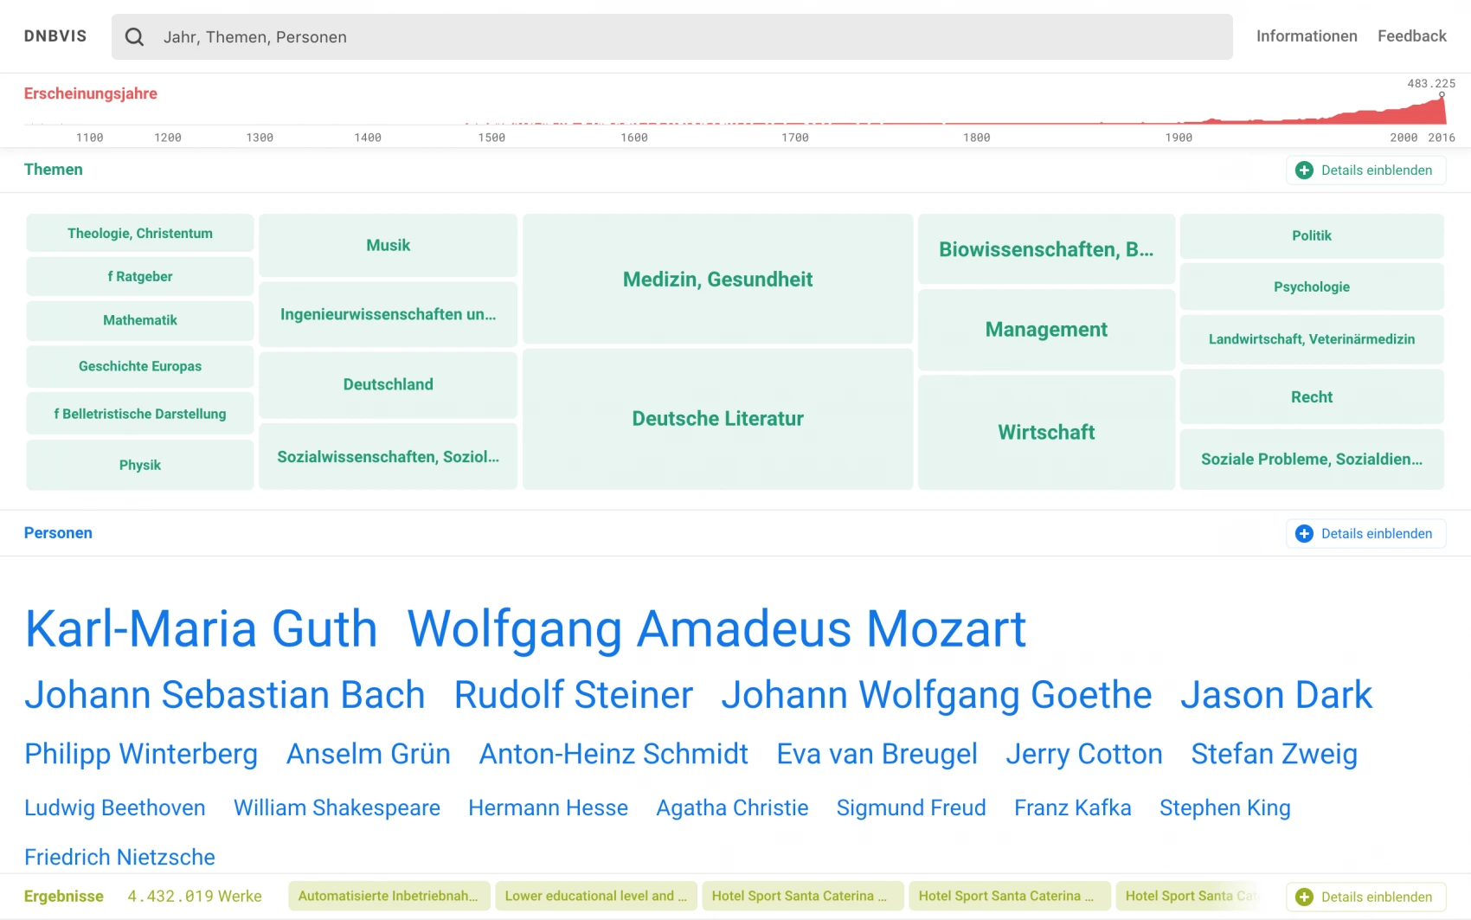This screenshot has height=920, width=1471.
Task: Open the Feedback menu item
Action: [x=1411, y=36]
